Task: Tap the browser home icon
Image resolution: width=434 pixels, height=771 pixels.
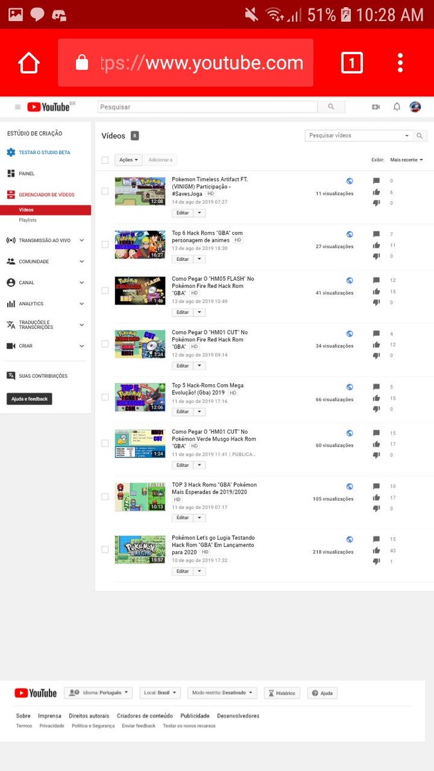Action: point(29,63)
